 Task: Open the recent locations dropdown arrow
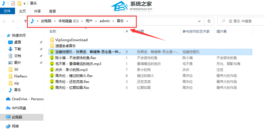20,21
